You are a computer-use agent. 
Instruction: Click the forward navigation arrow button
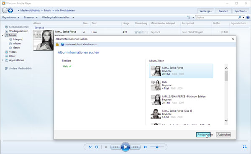[10, 10]
